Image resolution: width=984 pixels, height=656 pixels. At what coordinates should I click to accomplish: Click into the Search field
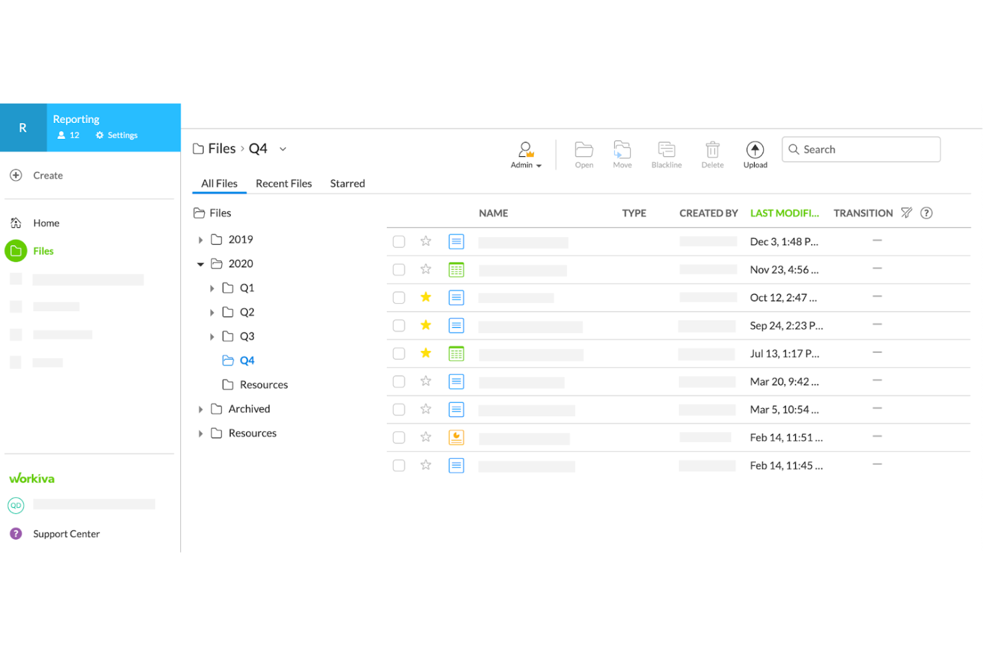pyautogui.click(x=861, y=150)
